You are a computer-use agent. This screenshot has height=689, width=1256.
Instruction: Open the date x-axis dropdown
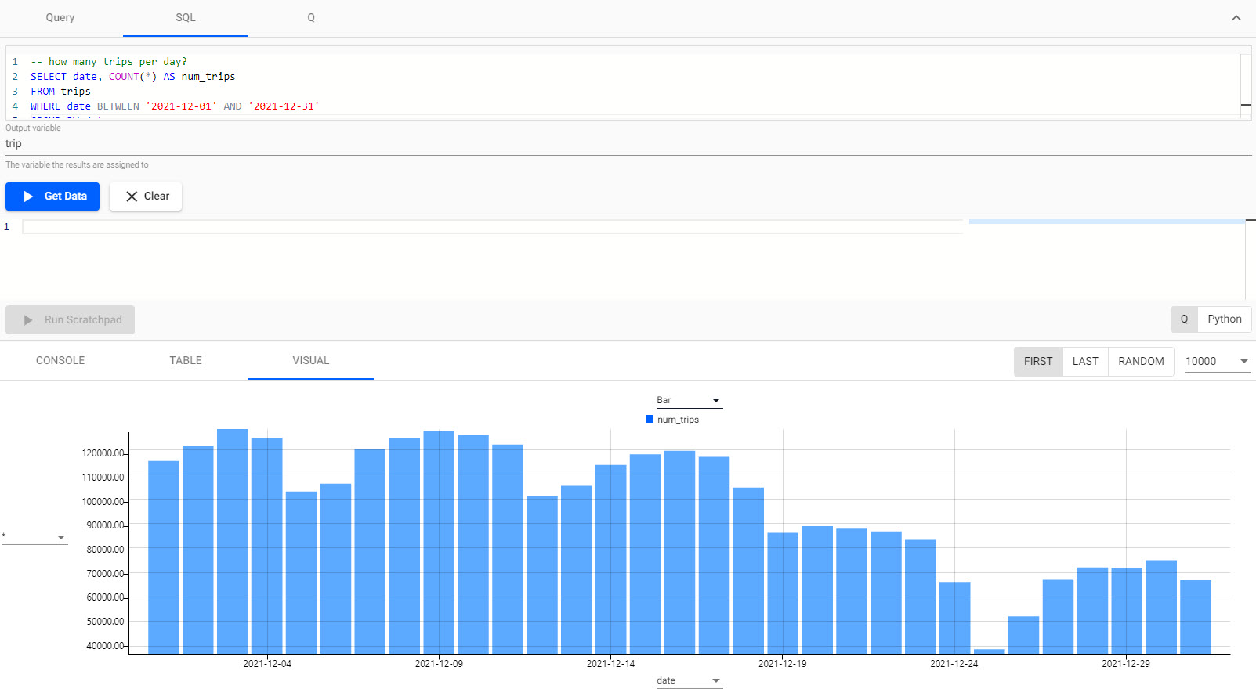689,680
